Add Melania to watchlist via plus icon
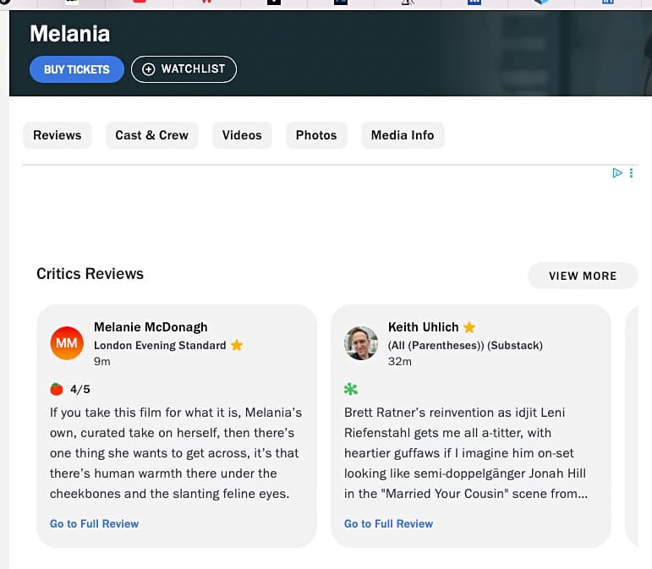 coord(149,69)
